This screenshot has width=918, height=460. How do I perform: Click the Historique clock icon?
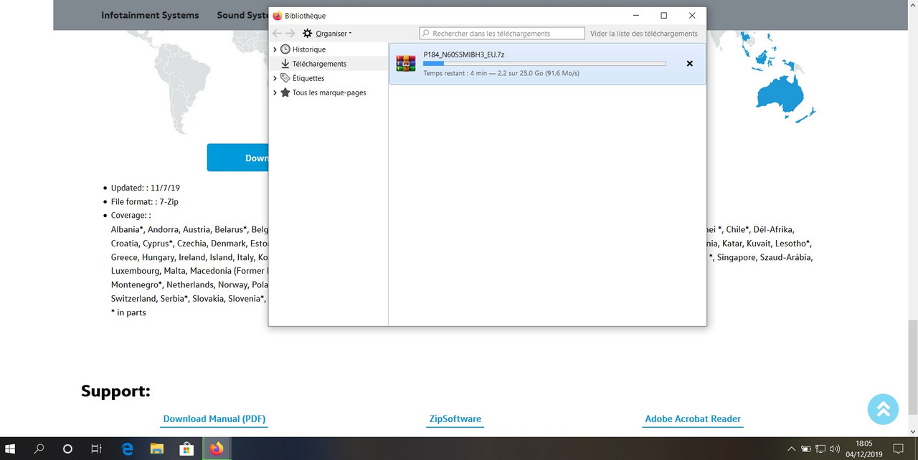coord(285,49)
